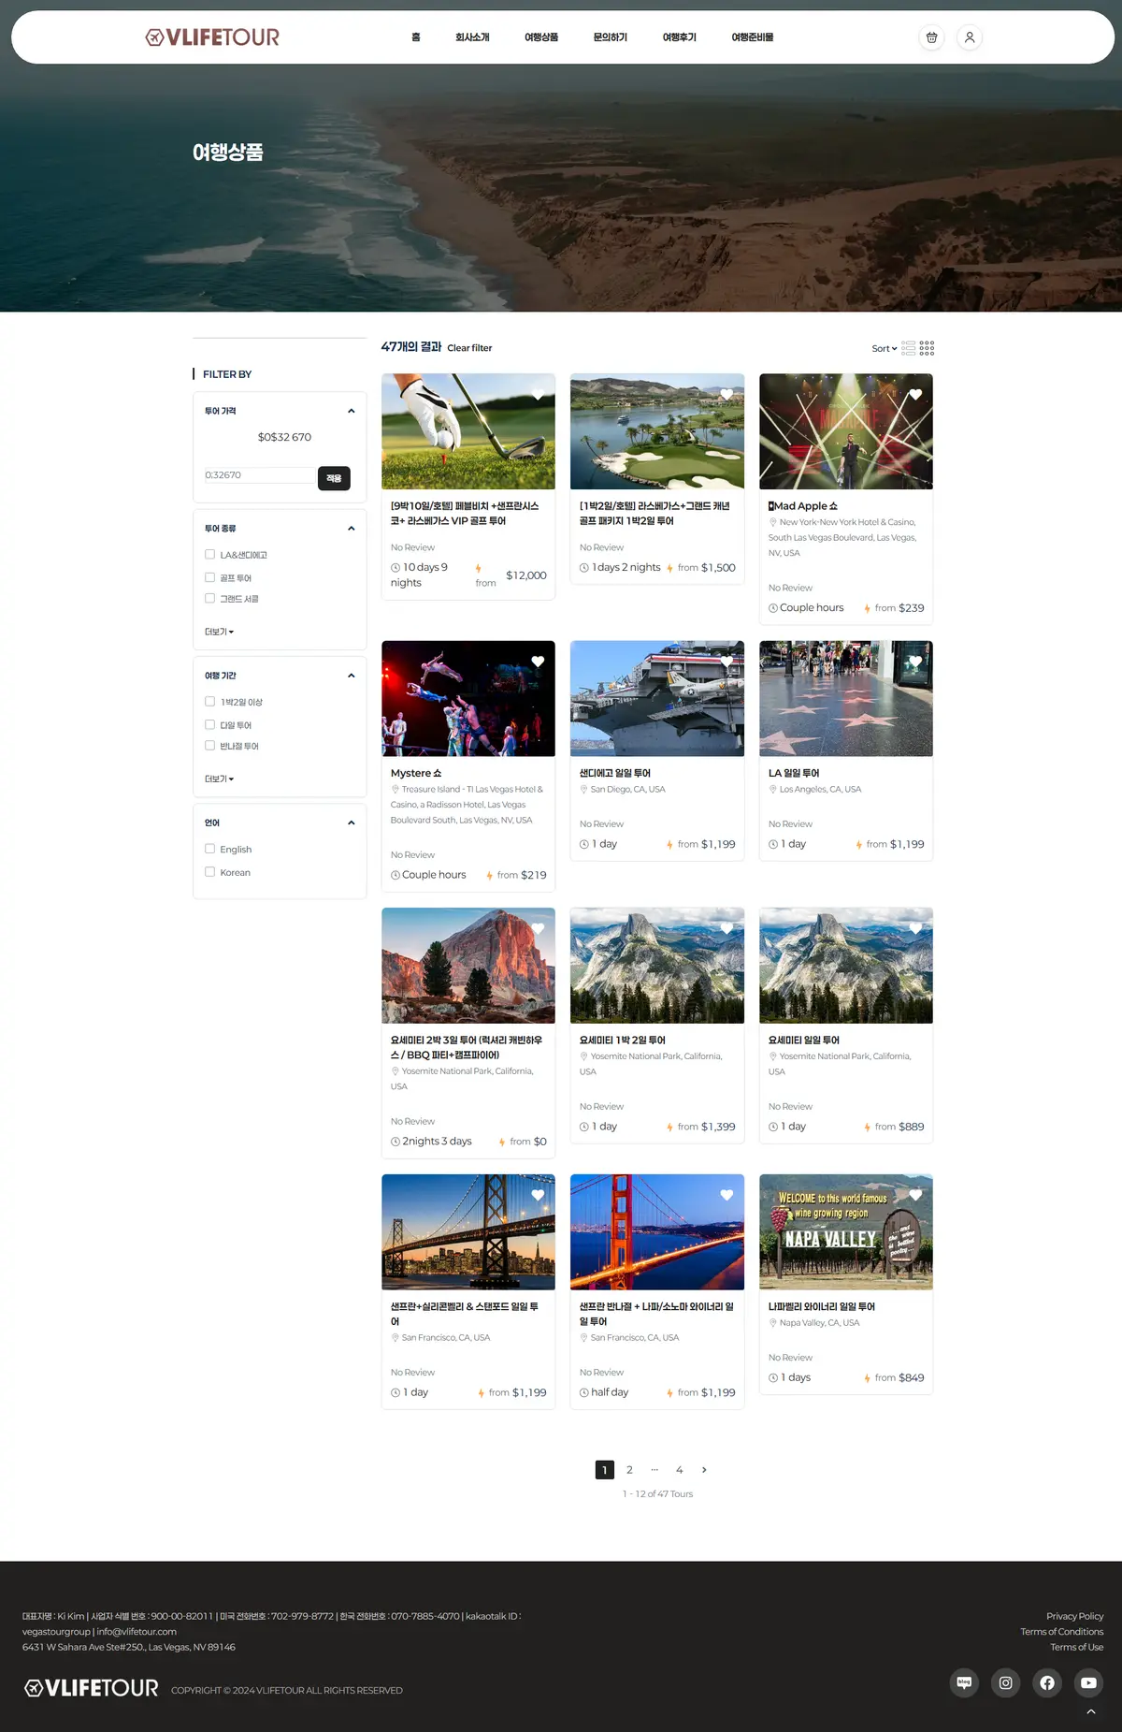The width and height of the screenshot is (1122, 1732).
Task: Heart the Napa Valley winery tour card
Action: tap(915, 1195)
